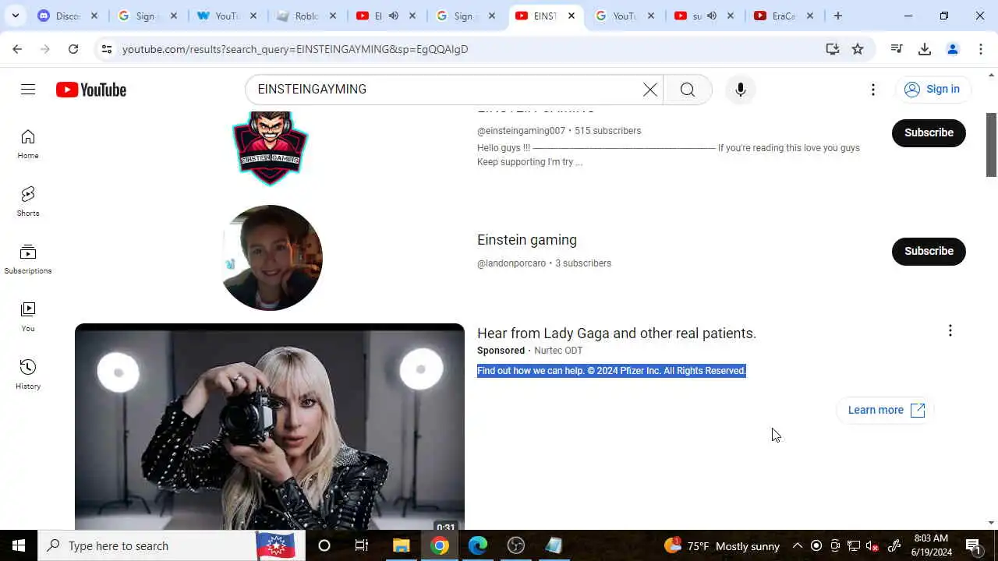The width and height of the screenshot is (998, 561).
Task: Open weather widget 75°F Mostly sunny
Action: coord(722,545)
